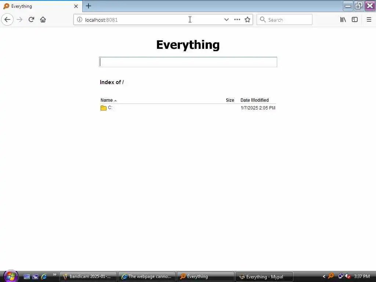Viewport: 376px width, 282px height.
Task: Open the browser home page
Action: [43, 19]
